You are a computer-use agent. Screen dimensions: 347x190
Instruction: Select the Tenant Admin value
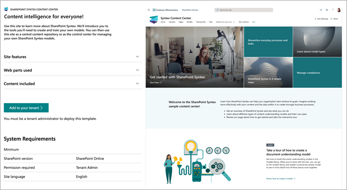tap(87, 168)
